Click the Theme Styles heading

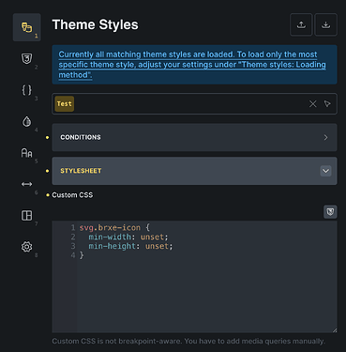(95, 24)
